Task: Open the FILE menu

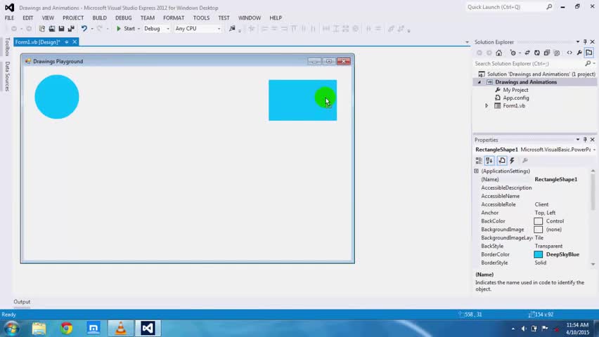Action: pyautogui.click(x=9, y=18)
